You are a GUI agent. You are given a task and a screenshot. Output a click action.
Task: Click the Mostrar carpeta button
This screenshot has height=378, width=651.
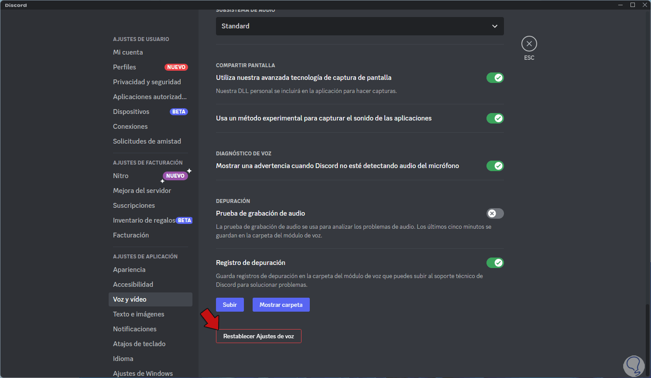click(281, 305)
